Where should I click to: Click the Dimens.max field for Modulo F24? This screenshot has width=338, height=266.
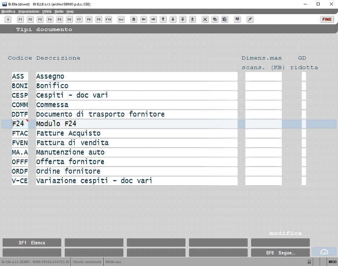point(263,124)
